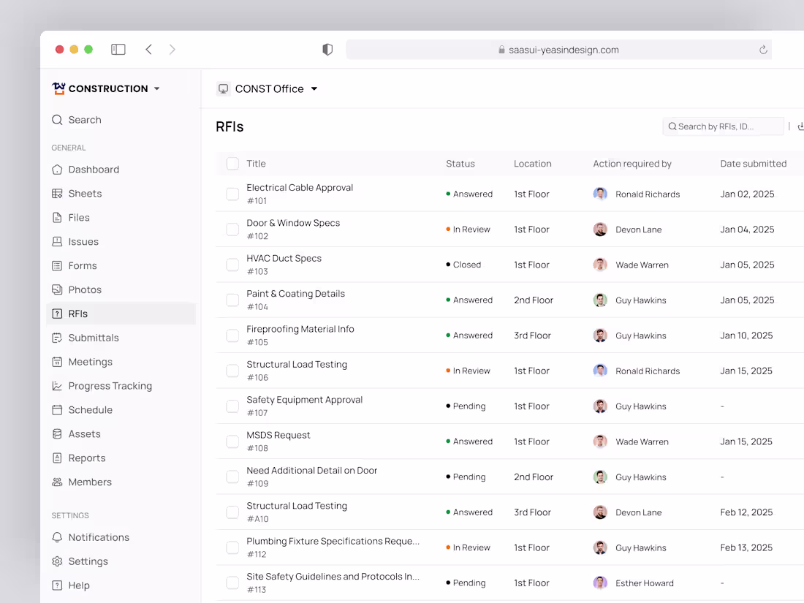Viewport: 804px width, 603px height.
Task: Select the RFIs item in the sidebar
Action: (x=77, y=314)
